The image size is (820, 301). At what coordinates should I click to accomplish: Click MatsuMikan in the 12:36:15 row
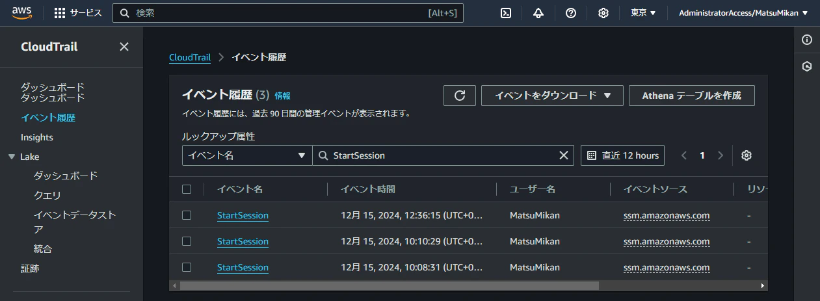[535, 215]
